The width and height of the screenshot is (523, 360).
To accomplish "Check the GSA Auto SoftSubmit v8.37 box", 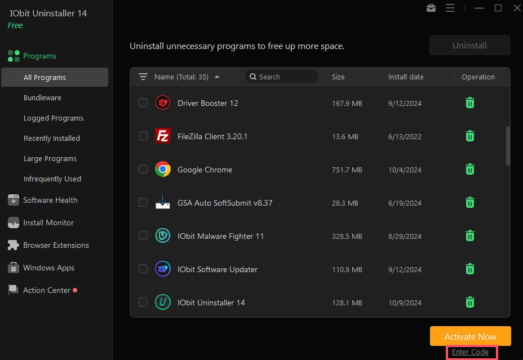I will coord(143,202).
